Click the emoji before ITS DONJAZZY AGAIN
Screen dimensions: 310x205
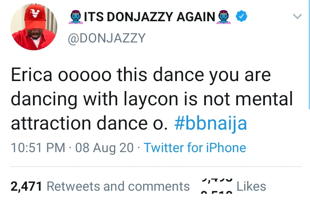pos(75,17)
